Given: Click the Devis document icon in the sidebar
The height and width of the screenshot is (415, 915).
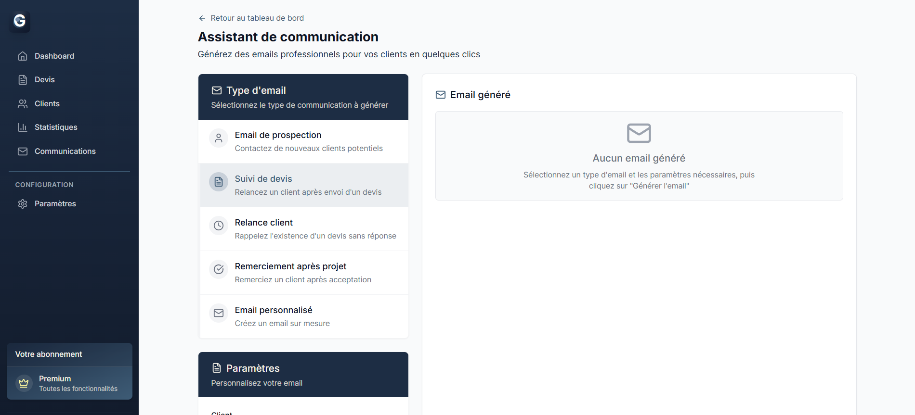Looking at the screenshot, I should point(23,80).
